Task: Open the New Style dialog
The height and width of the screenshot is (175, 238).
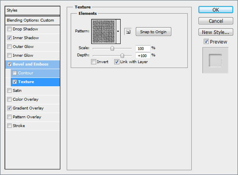Action: click(216, 32)
